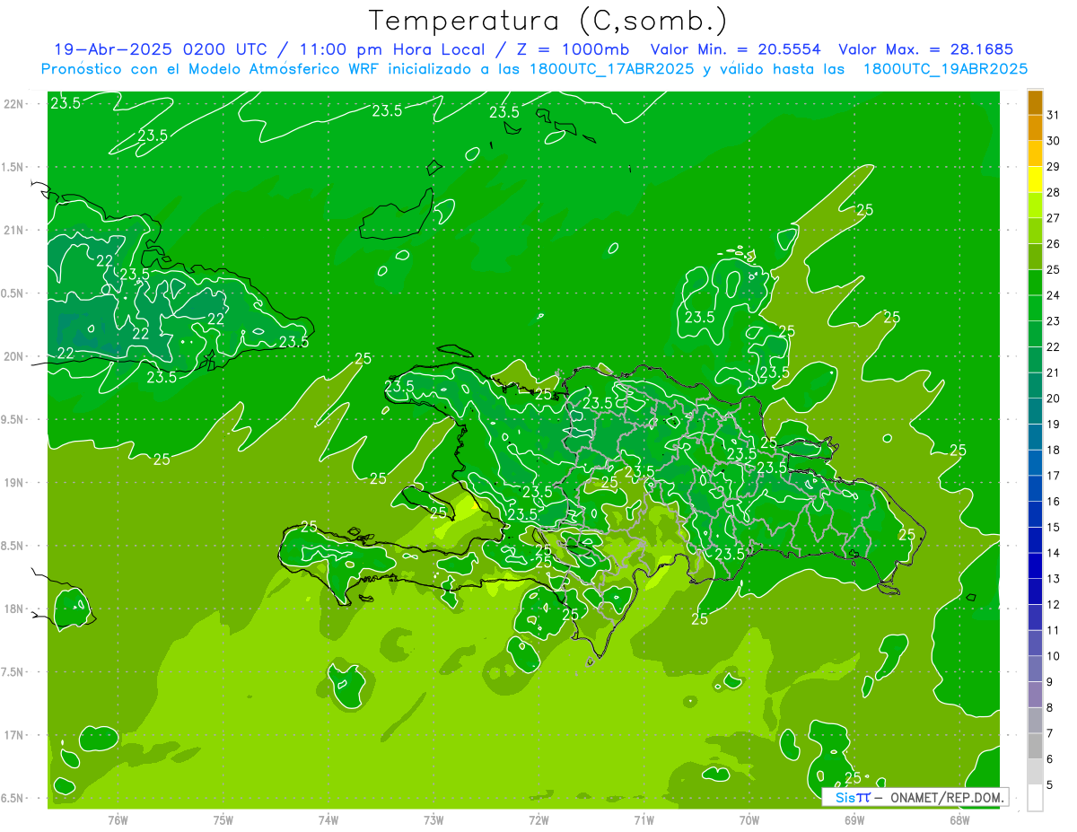Image resolution: width=1077 pixels, height=832 pixels.
Task: Click the color bar label "31"
Action: pos(1054,115)
